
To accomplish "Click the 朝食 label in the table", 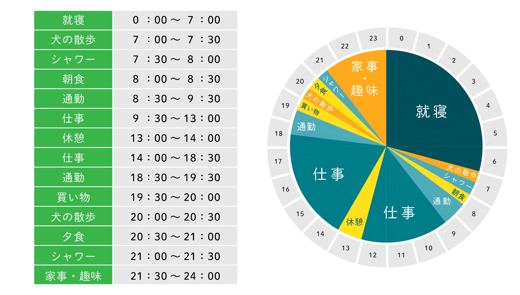I will [73, 79].
